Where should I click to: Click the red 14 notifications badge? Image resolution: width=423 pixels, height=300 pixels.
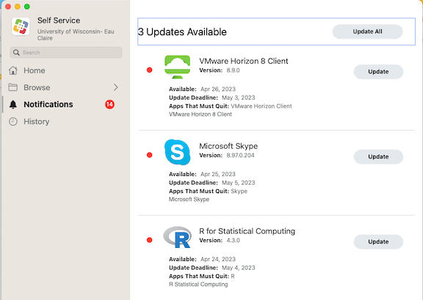[109, 104]
